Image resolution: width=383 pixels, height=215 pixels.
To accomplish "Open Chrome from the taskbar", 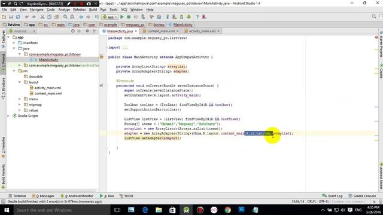I will point(227,210).
